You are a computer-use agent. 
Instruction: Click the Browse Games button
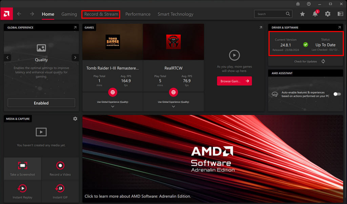click(x=234, y=81)
